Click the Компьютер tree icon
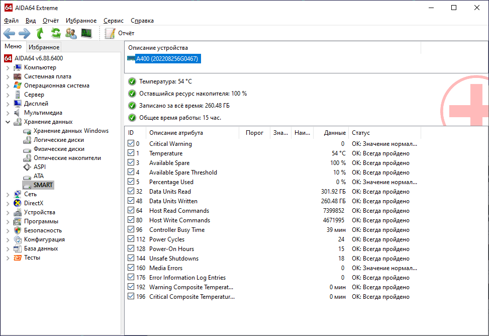Screen dimensions: 489x336 tap(18, 67)
